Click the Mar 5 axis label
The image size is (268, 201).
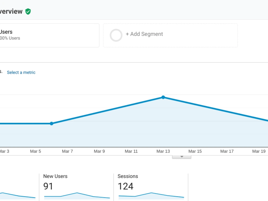tap(36, 151)
